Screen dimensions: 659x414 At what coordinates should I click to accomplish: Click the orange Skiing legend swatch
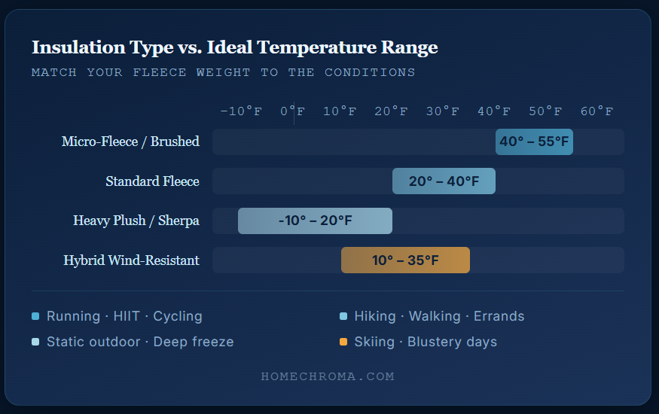tap(343, 342)
